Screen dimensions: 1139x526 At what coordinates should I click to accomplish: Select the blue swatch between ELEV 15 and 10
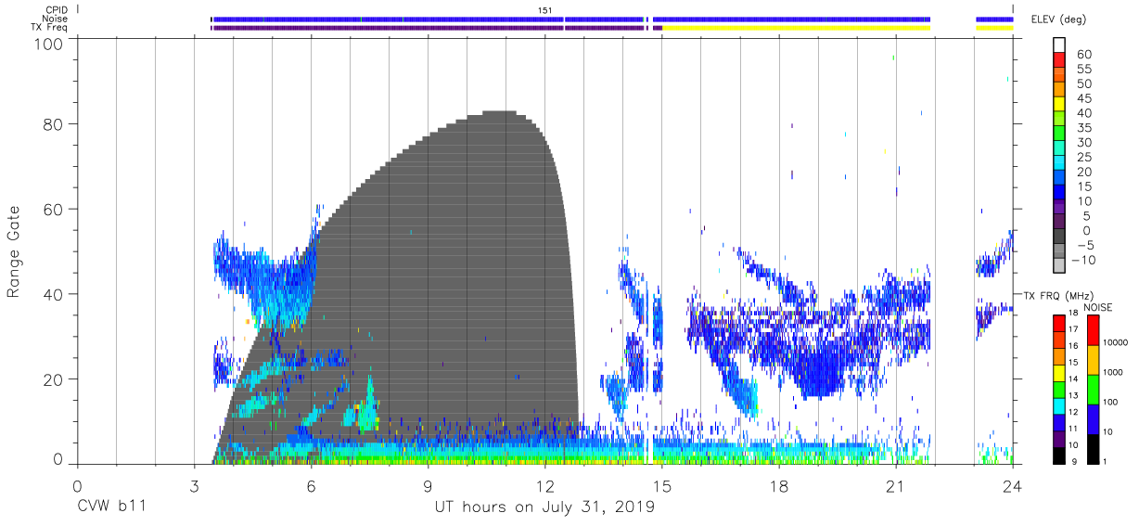click(x=1059, y=194)
